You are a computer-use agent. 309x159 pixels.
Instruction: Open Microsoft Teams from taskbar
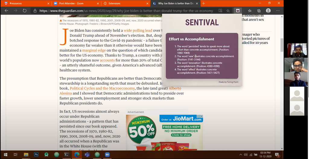(x=87, y=155)
